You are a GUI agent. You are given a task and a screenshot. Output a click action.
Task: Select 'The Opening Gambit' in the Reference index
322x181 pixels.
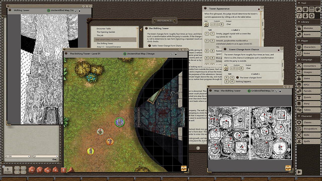[106, 32]
